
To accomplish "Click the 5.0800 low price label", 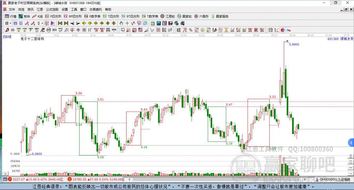I will (x=37, y=154).
